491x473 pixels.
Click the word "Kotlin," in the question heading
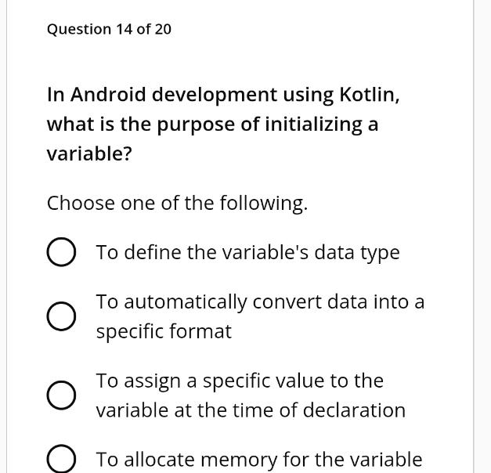tap(370, 95)
